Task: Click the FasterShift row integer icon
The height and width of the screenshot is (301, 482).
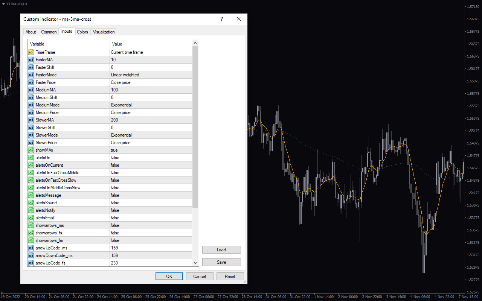Action: click(31, 67)
